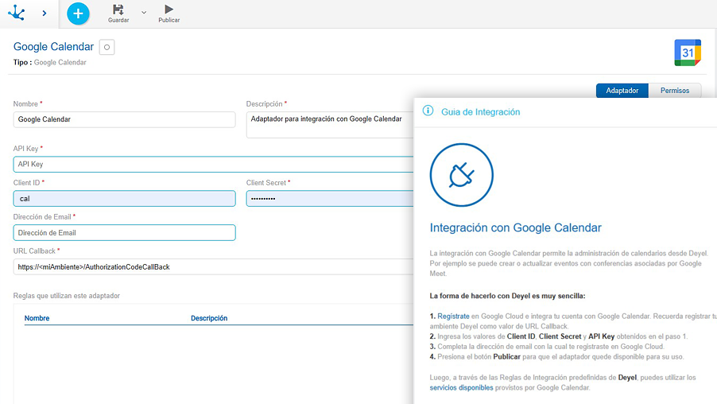Click the 'Reglas que utilizan este adaptador' label
Image resolution: width=717 pixels, height=404 pixels.
coord(66,296)
